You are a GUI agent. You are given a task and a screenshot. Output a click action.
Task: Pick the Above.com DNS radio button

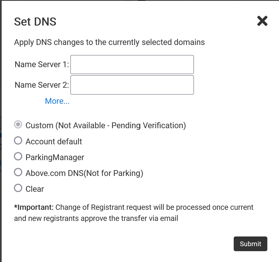(18, 173)
